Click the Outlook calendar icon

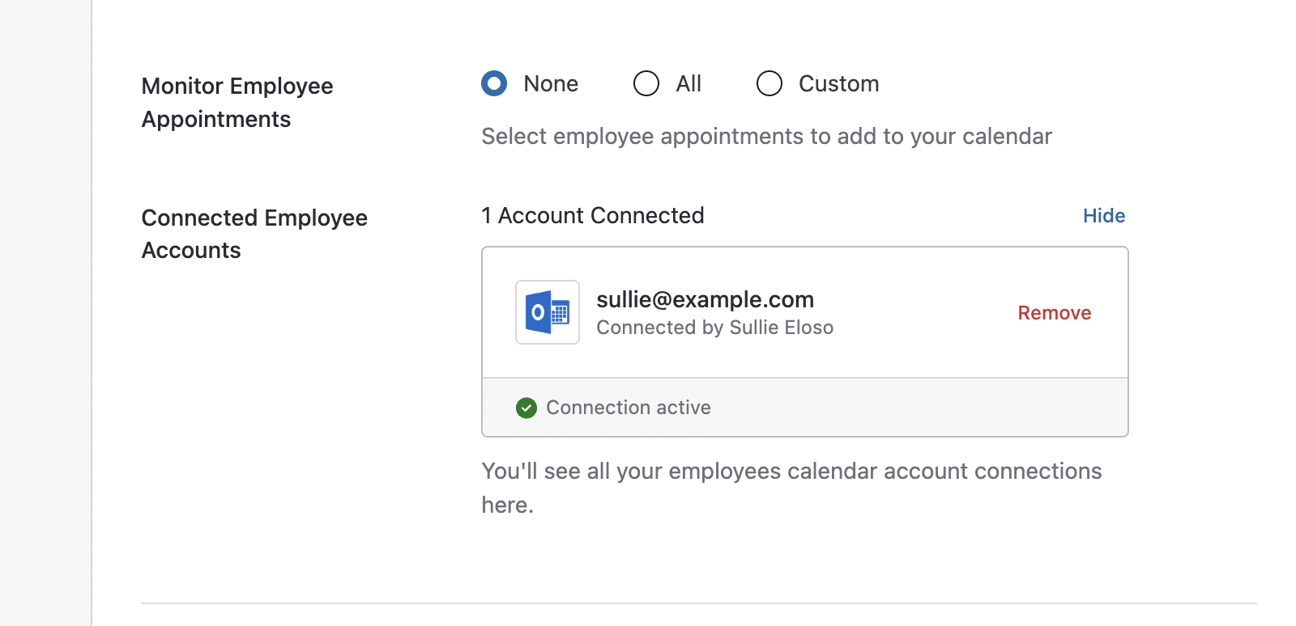point(548,312)
